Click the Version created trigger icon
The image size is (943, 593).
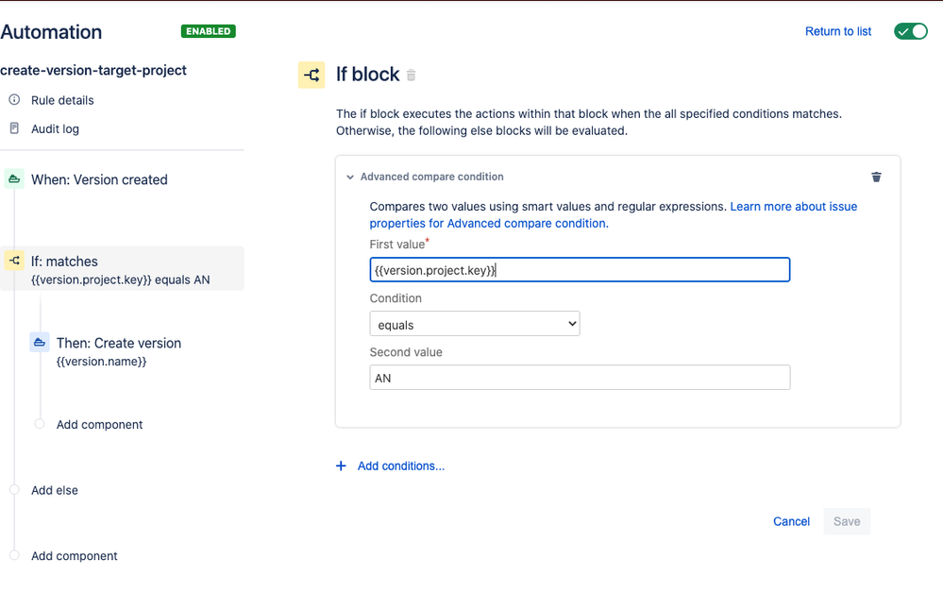point(14,178)
